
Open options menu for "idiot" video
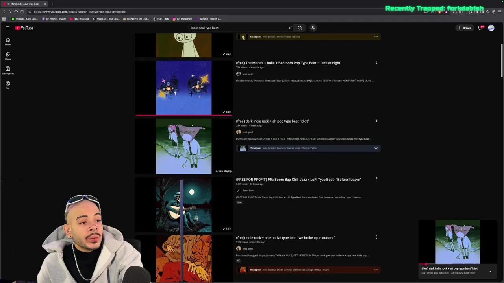376,121
